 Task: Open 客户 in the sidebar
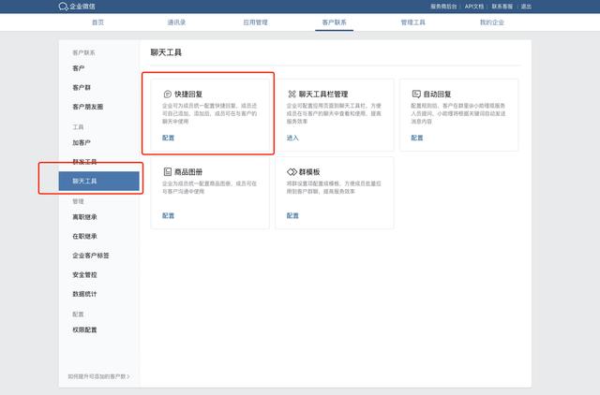[79, 68]
